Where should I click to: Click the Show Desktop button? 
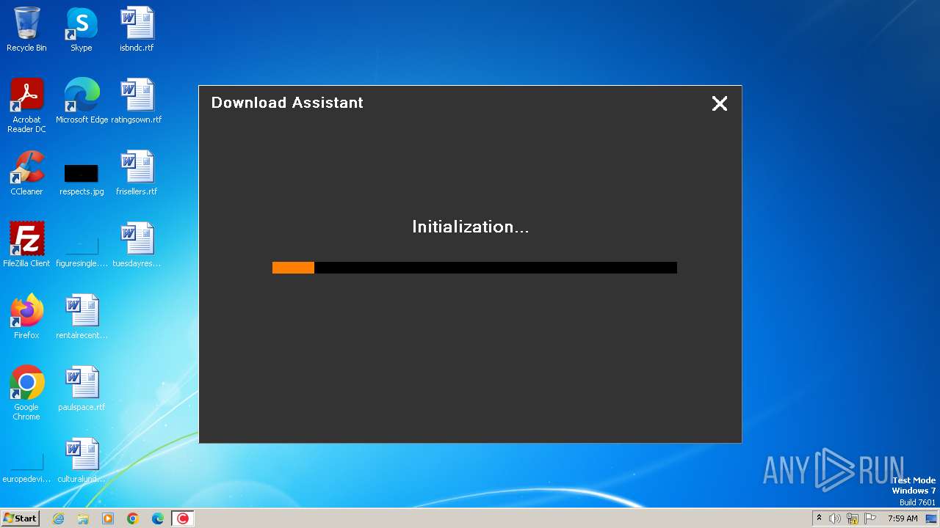coord(932,518)
